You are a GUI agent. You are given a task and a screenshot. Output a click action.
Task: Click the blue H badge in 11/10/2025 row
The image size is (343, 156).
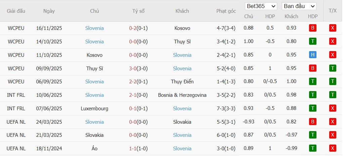coord(313,55)
